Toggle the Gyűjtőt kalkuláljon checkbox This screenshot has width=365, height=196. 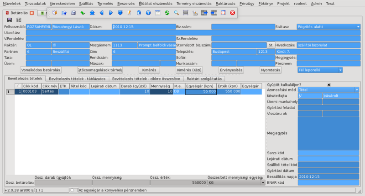[328, 85]
